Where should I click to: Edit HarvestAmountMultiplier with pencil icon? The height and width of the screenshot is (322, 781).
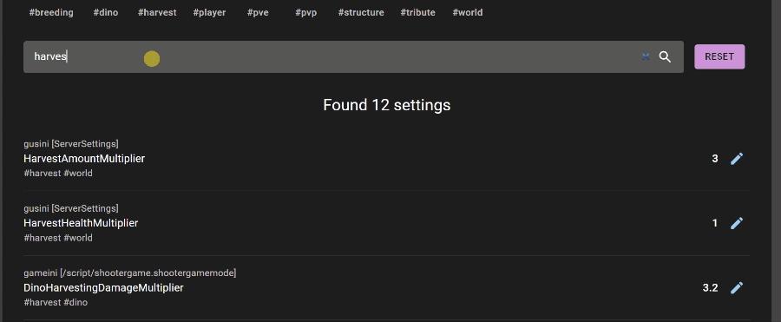click(x=737, y=159)
